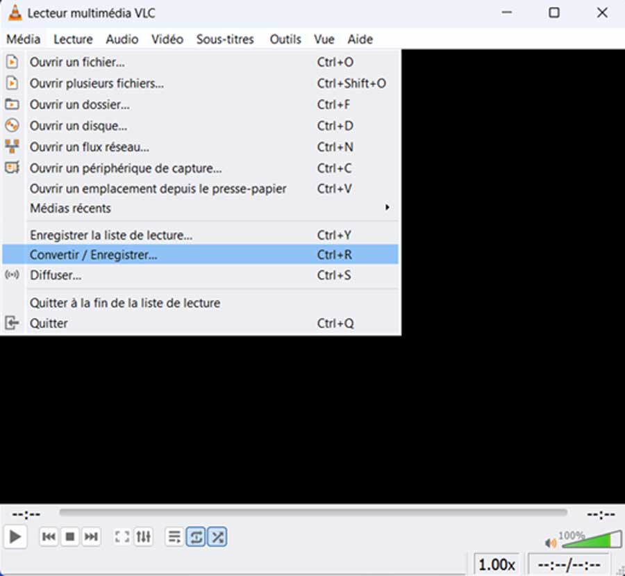Click the open file icon
Viewport: 625px width, 576px height.
12,63
